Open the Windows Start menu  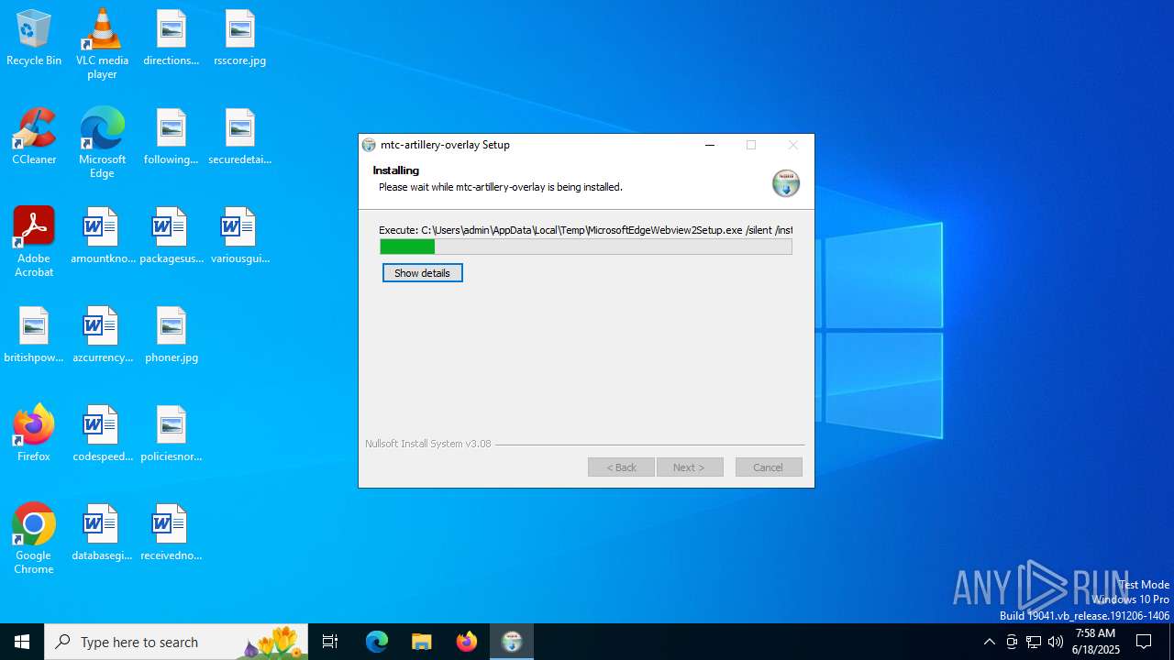coord(22,642)
